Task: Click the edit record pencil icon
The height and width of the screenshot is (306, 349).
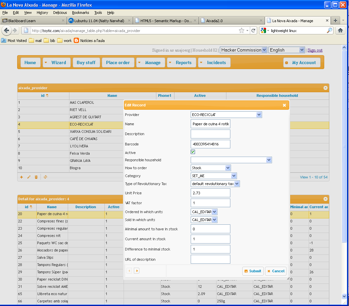Action: (29, 177)
